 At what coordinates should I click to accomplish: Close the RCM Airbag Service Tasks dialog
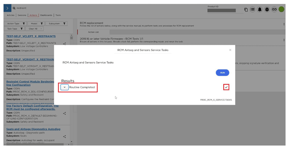[230, 50]
